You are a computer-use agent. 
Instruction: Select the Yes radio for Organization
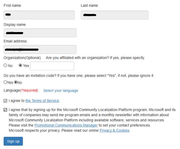(20, 65)
